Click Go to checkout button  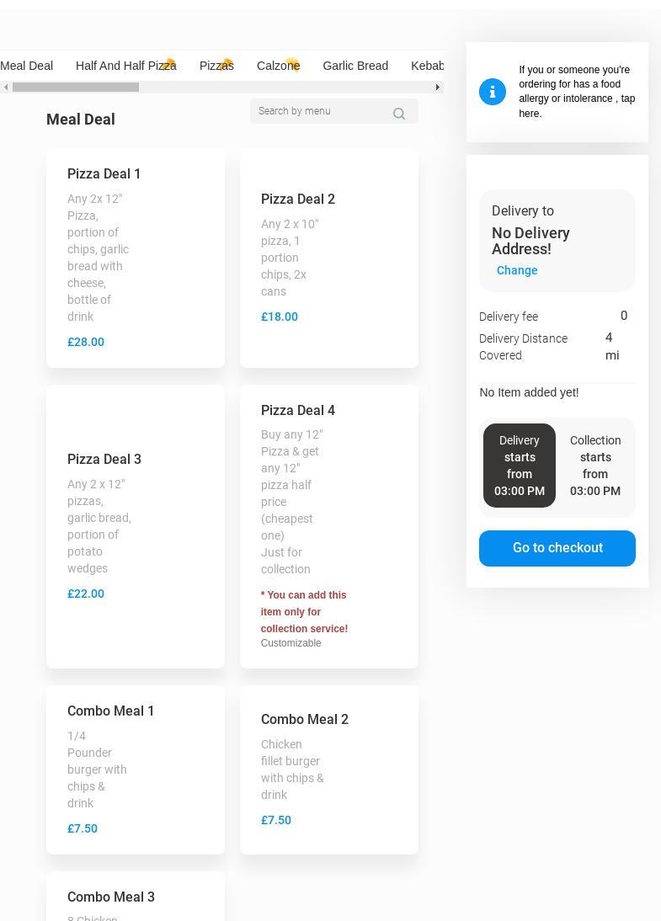pyautogui.click(x=557, y=548)
